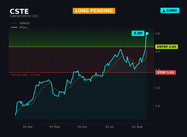Viewport: 187px width, 137px height.
Task: Click the cyan LONG direction badge
Action: (x=170, y=10)
